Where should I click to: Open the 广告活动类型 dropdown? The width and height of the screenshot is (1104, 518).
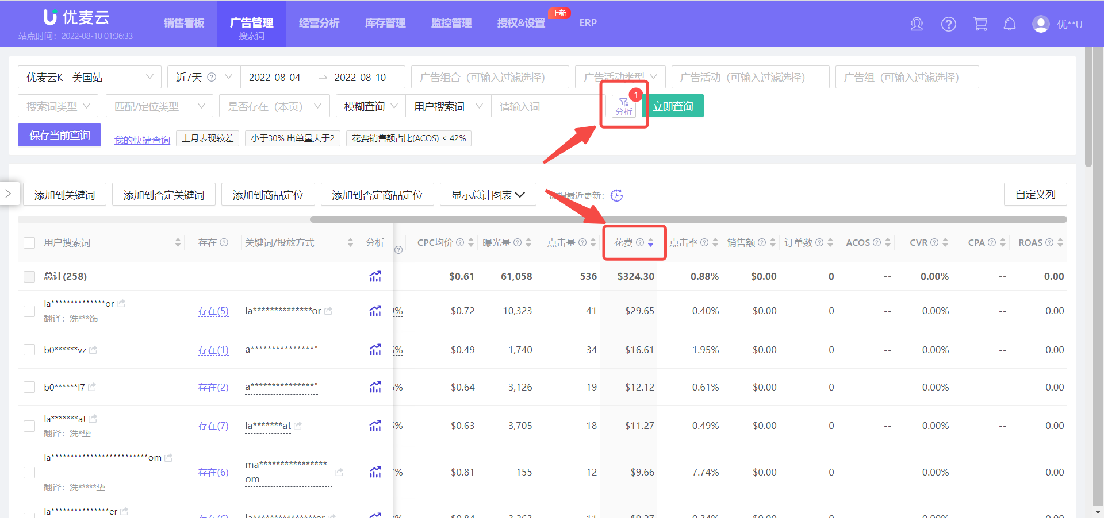coord(620,77)
